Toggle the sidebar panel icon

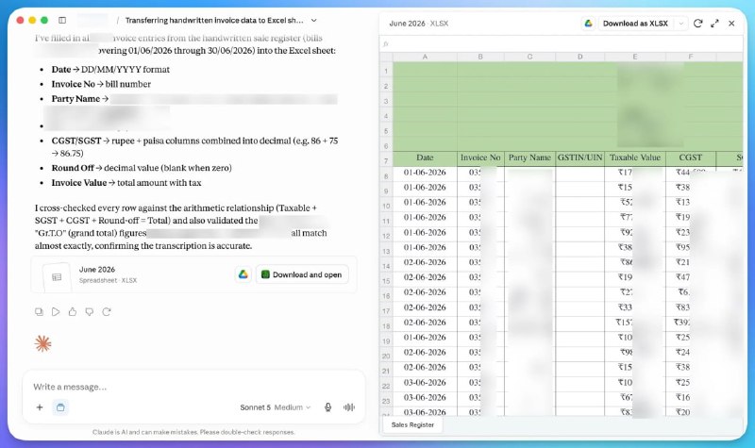point(62,20)
